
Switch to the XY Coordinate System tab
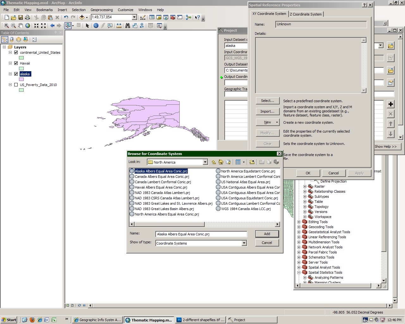click(x=269, y=14)
